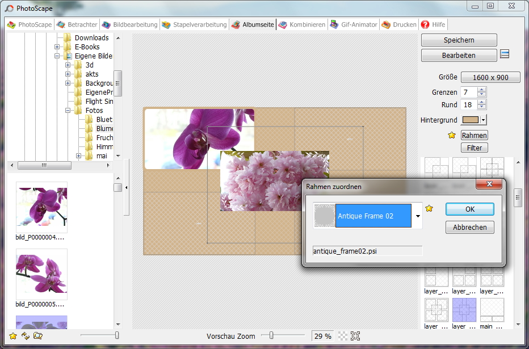The width and height of the screenshot is (529, 349).
Task: Switch to the Bildbearbeitung tab
Action: 129,25
